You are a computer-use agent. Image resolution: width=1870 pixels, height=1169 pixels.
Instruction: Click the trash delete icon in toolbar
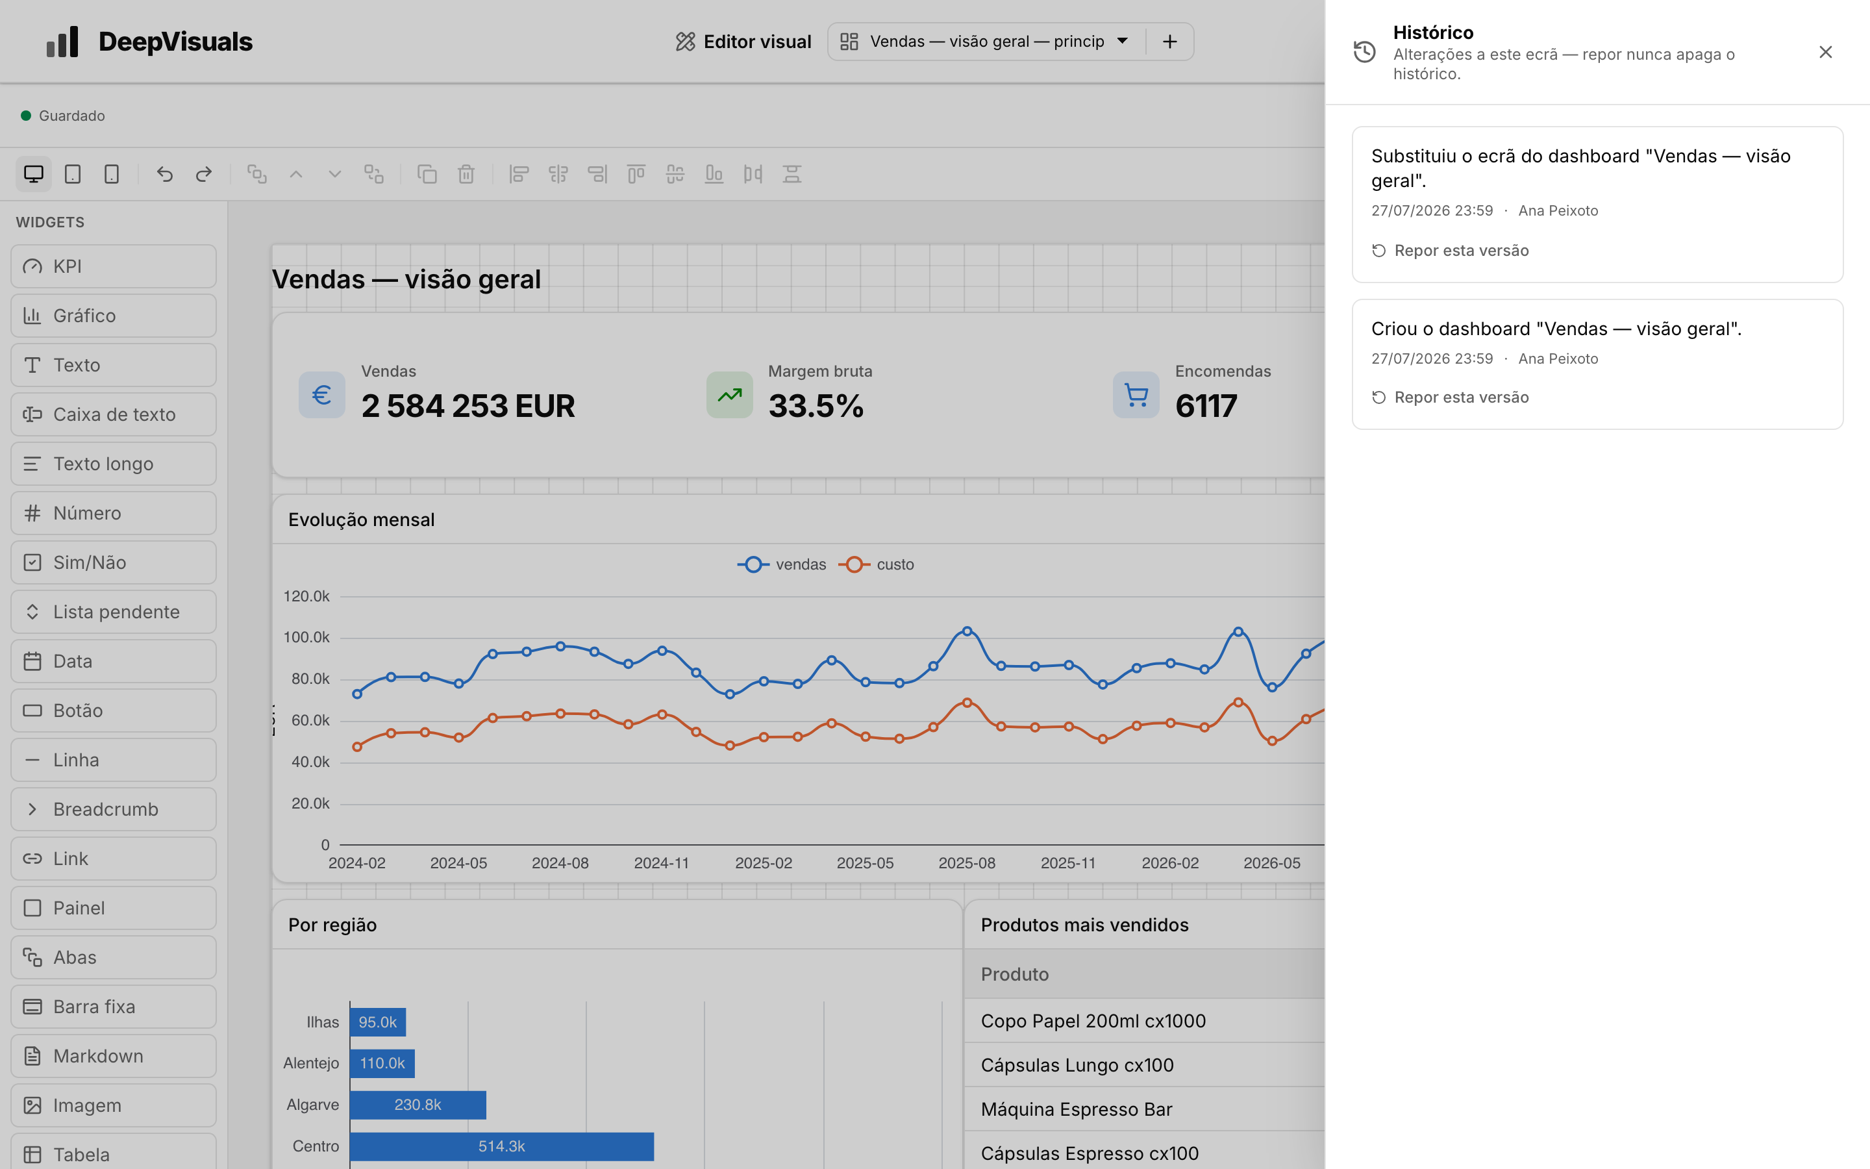point(466,174)
